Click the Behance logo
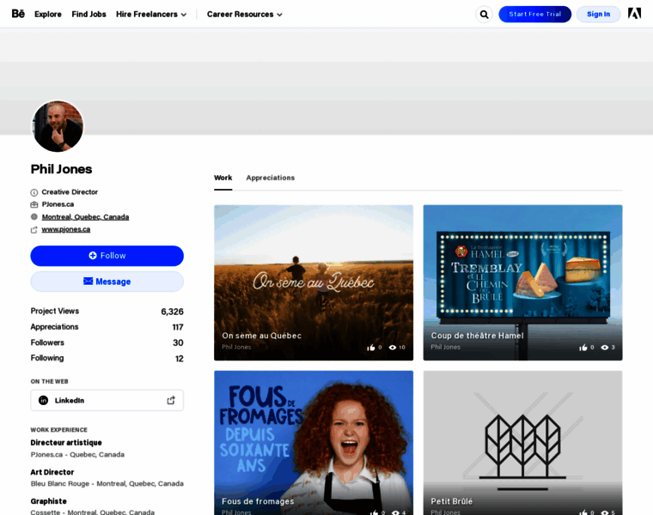This screenshot has height=515, width=653. click(18, 14)
